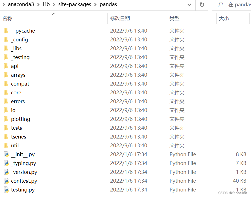Image resolution: width=251 pixels, height=197 pixels.
Task: Select the __init__.py file name
Action: (x=23, y=154)
